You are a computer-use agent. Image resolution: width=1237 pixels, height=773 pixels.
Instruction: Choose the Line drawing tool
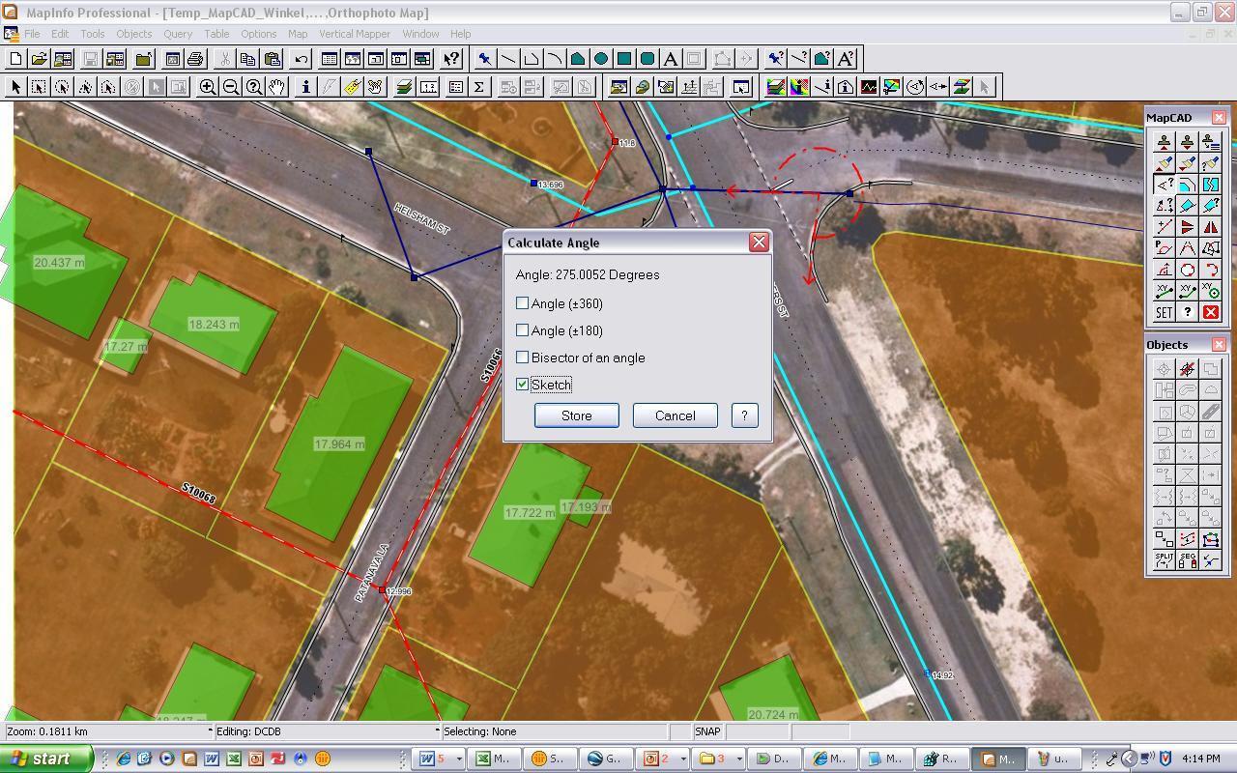[x=507, y=59]
